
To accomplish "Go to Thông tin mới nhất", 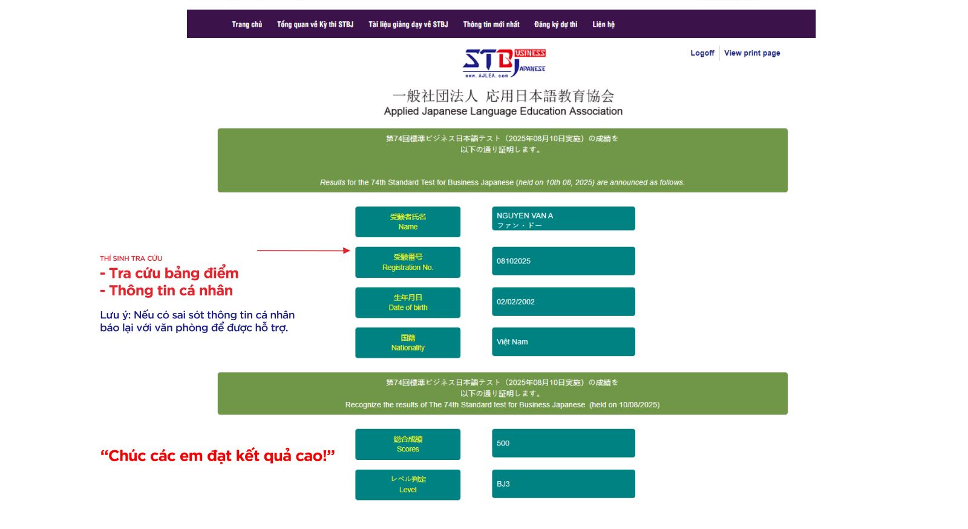I will click(x=491, y=24).
